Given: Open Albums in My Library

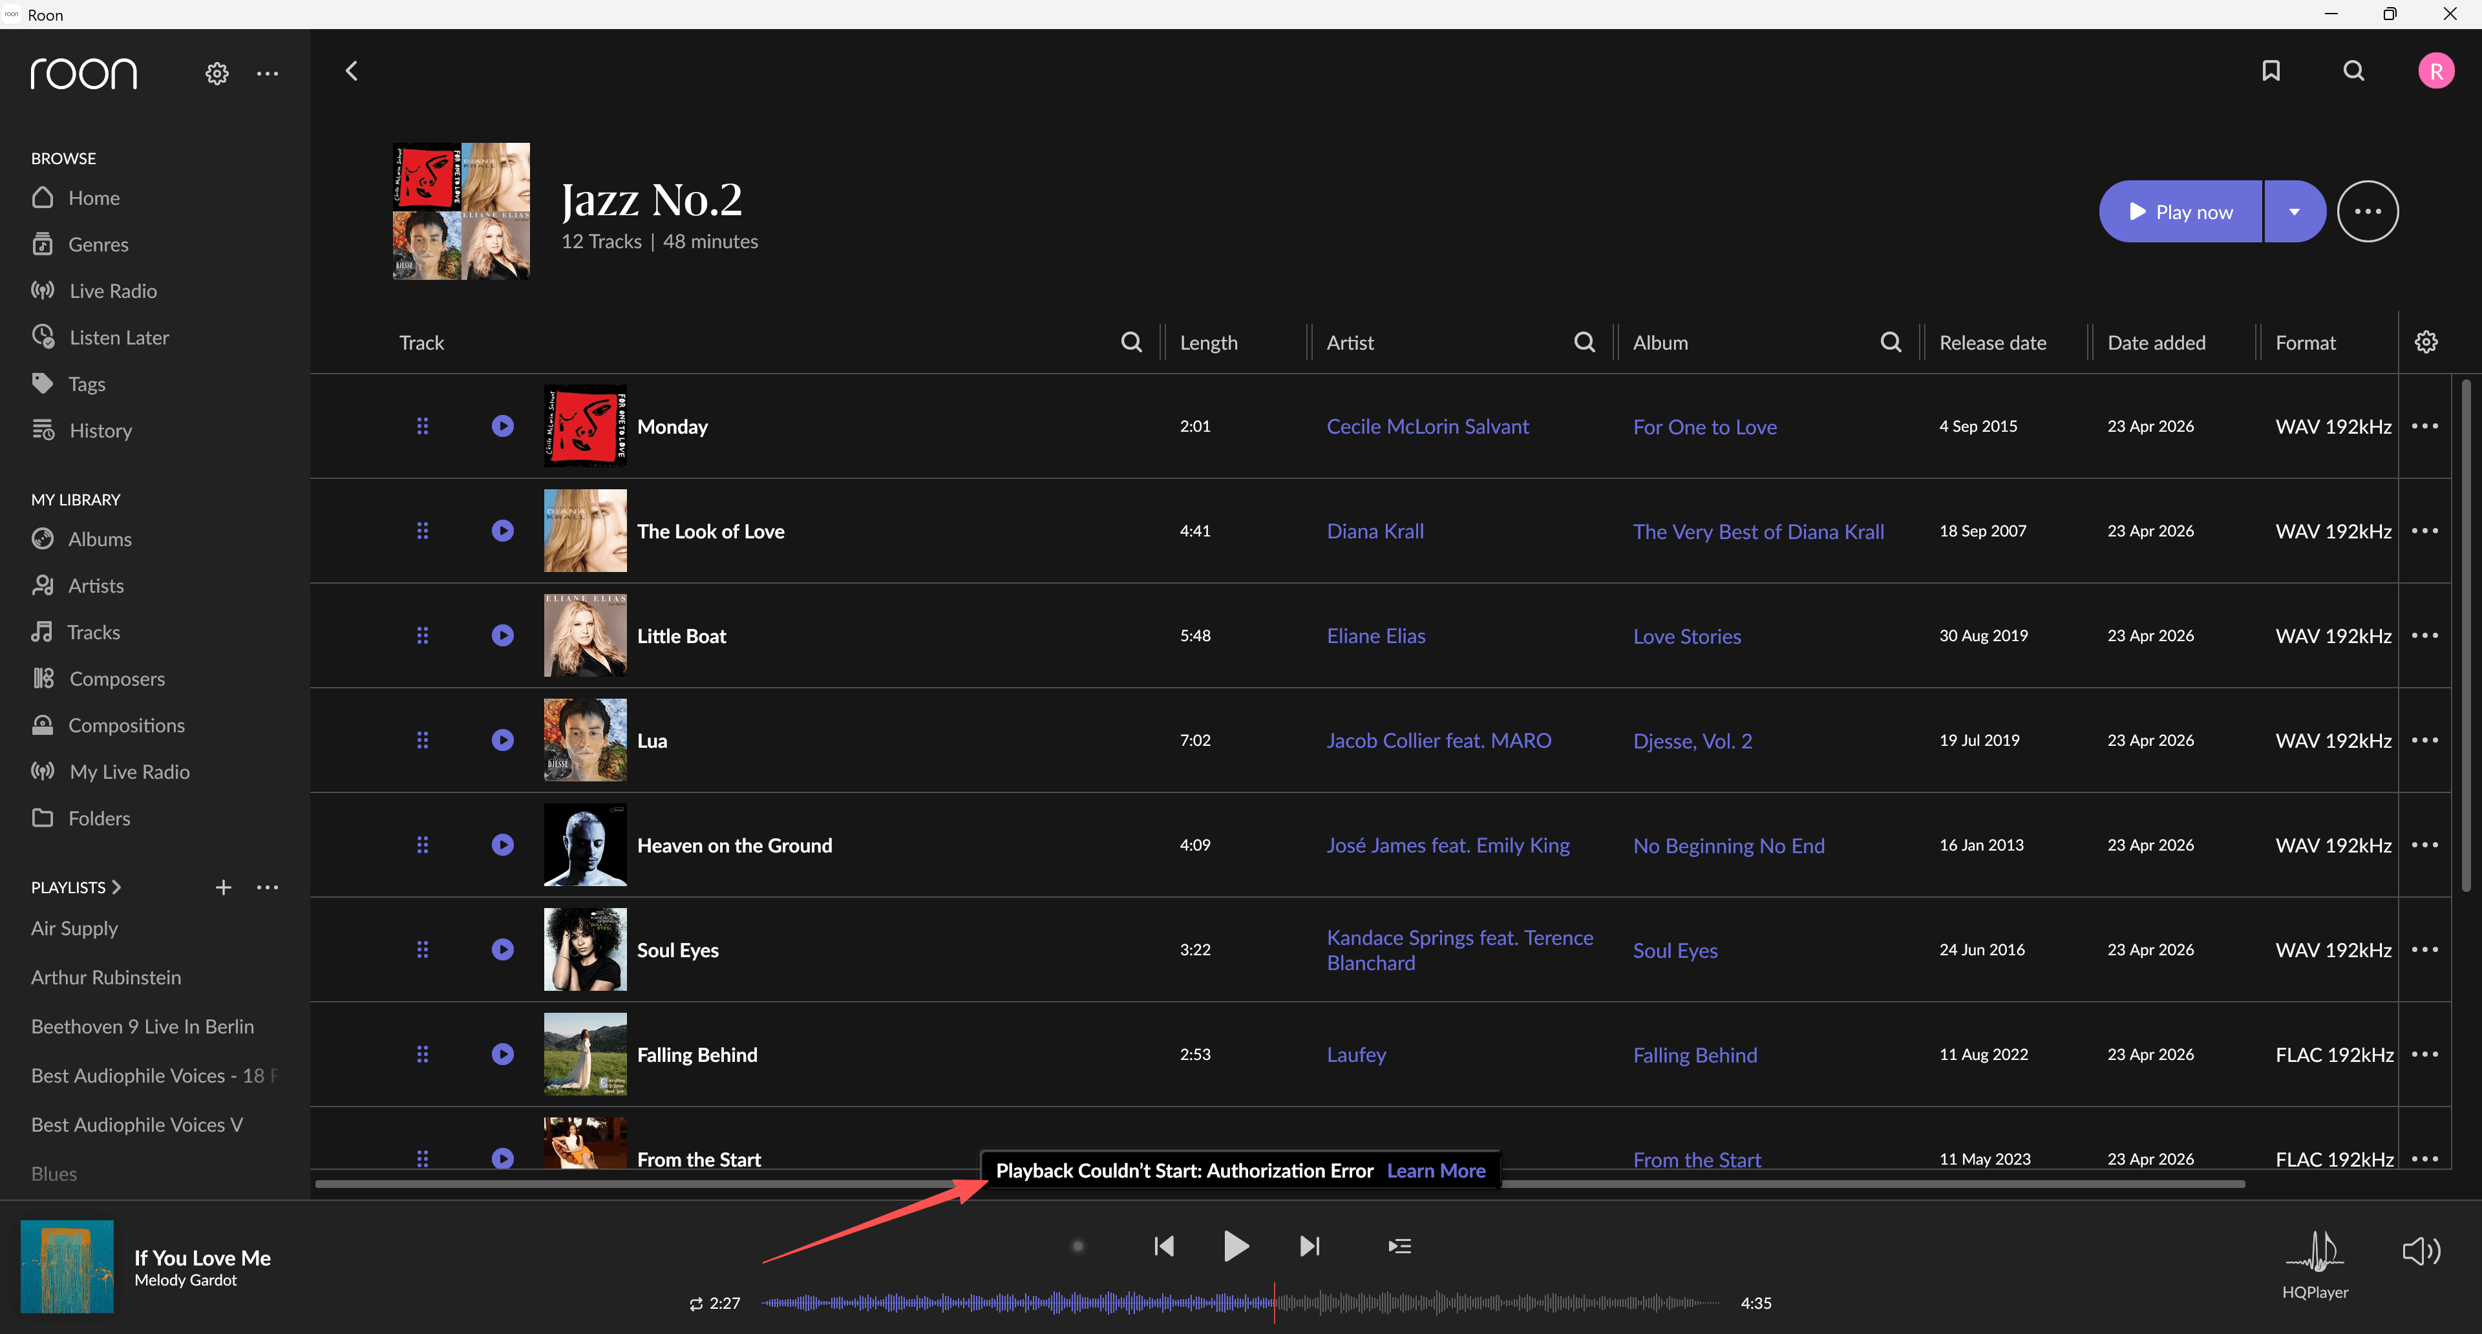Looking at the screenshot, I should pyautogui.click(x=81, y=538).
